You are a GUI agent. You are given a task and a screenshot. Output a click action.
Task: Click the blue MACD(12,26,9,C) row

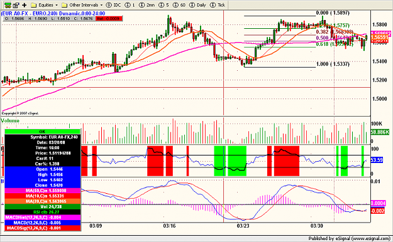click(x=43, y=223)
